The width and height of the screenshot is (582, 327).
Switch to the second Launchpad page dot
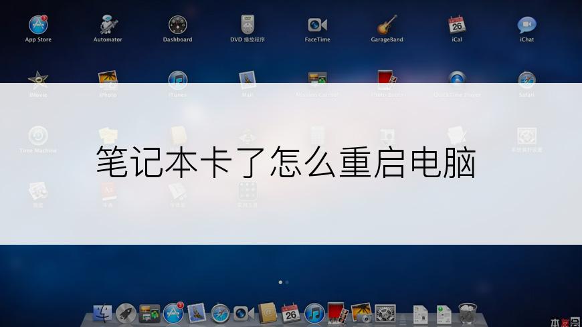287,282
